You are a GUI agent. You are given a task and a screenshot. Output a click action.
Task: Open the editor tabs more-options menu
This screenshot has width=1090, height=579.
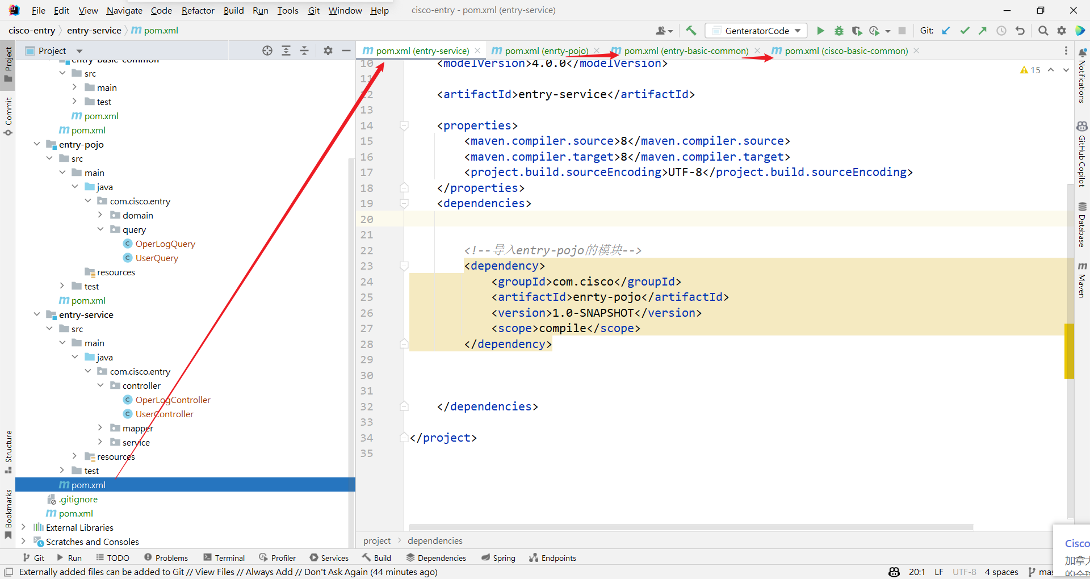[x=1066, y=51]
